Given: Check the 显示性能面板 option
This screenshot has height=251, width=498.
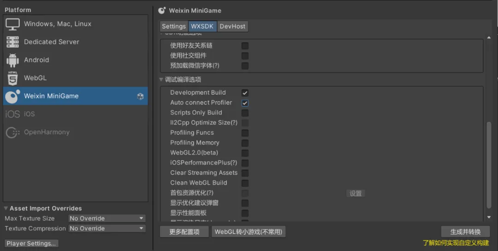Looking at the screenshot, I should pyautogui.click(x=245, y=213).
